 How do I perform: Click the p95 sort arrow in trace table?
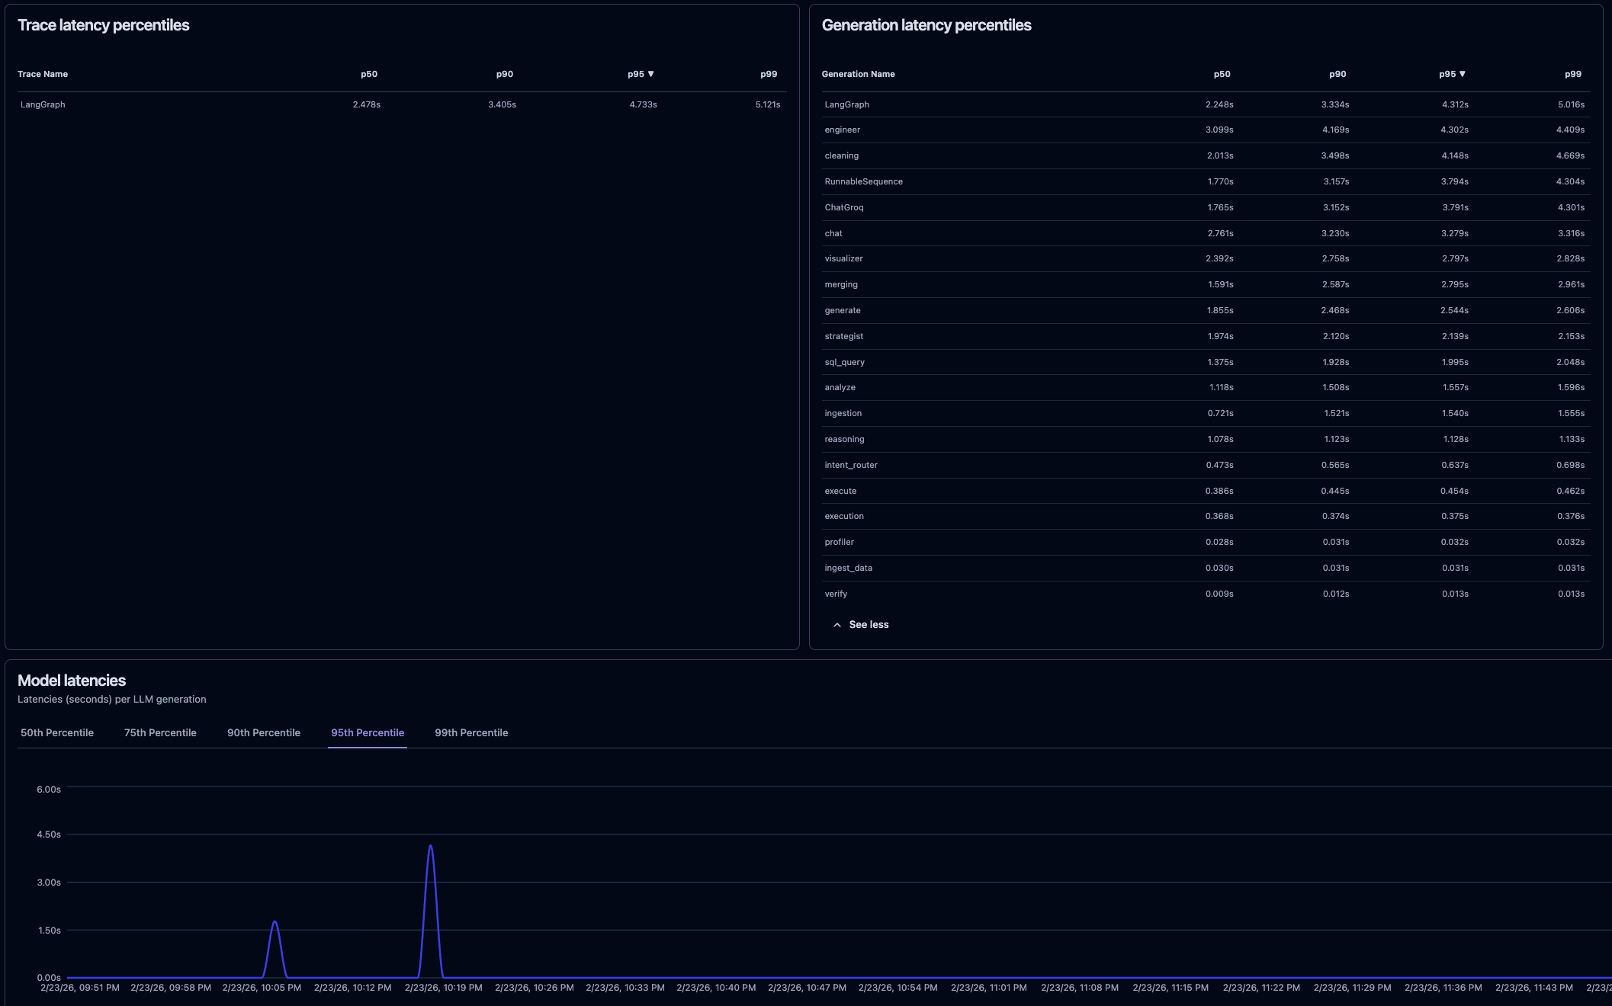point(652,74)
